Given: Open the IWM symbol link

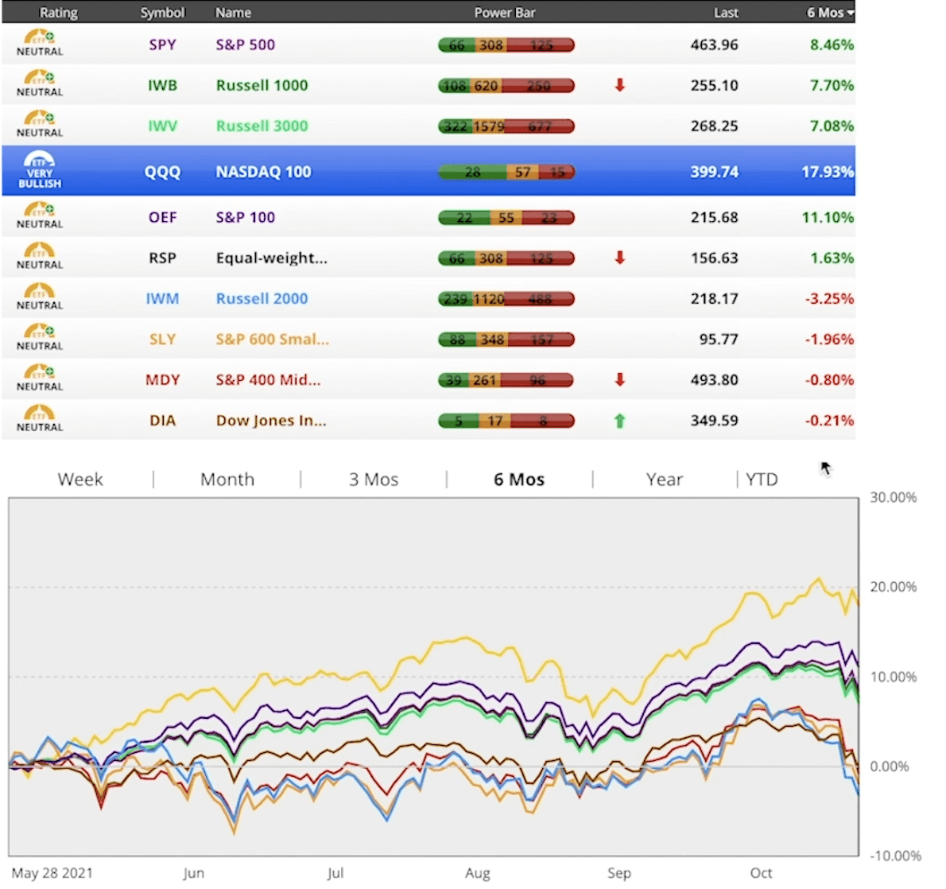Looking at the screenshot, I should click(162, 298).
